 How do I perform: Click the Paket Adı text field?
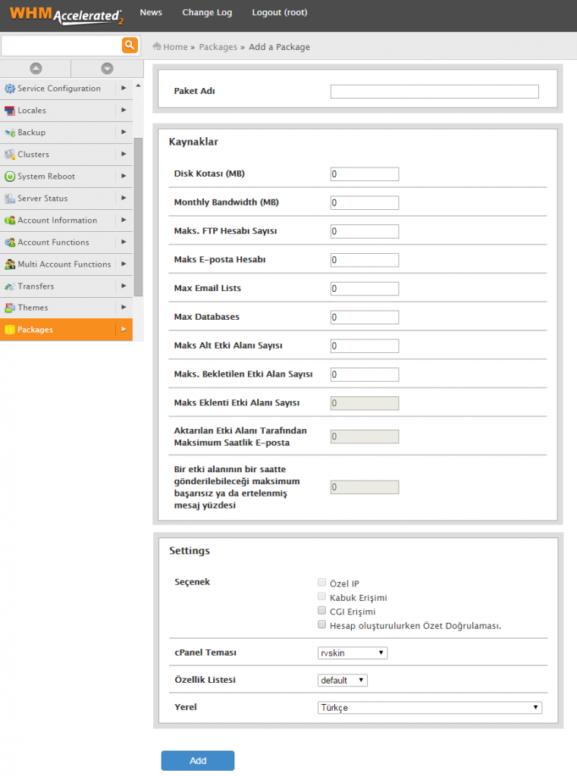pos(434,92)
